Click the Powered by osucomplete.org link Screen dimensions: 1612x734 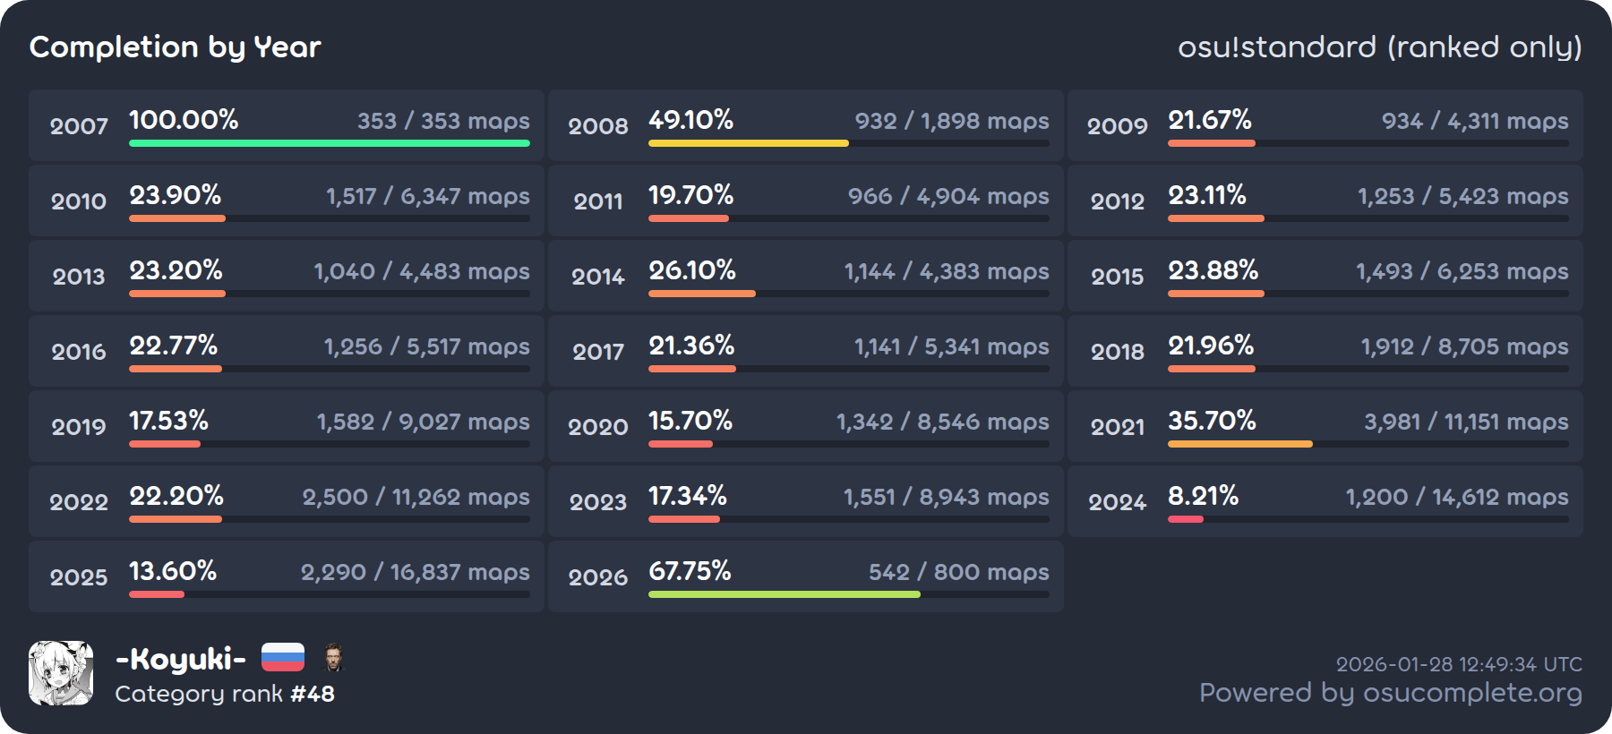pyautogui.click(x=1390, y=693)
